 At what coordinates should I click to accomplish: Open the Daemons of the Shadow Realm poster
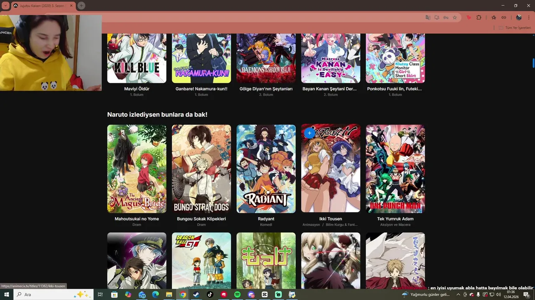click(266, 58)
